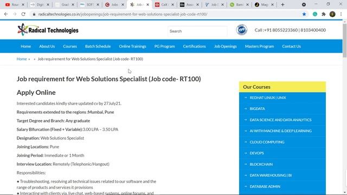This screenshot has height=195, width=347.
Task: Close the CeX tab
Action: click(172, 5)
